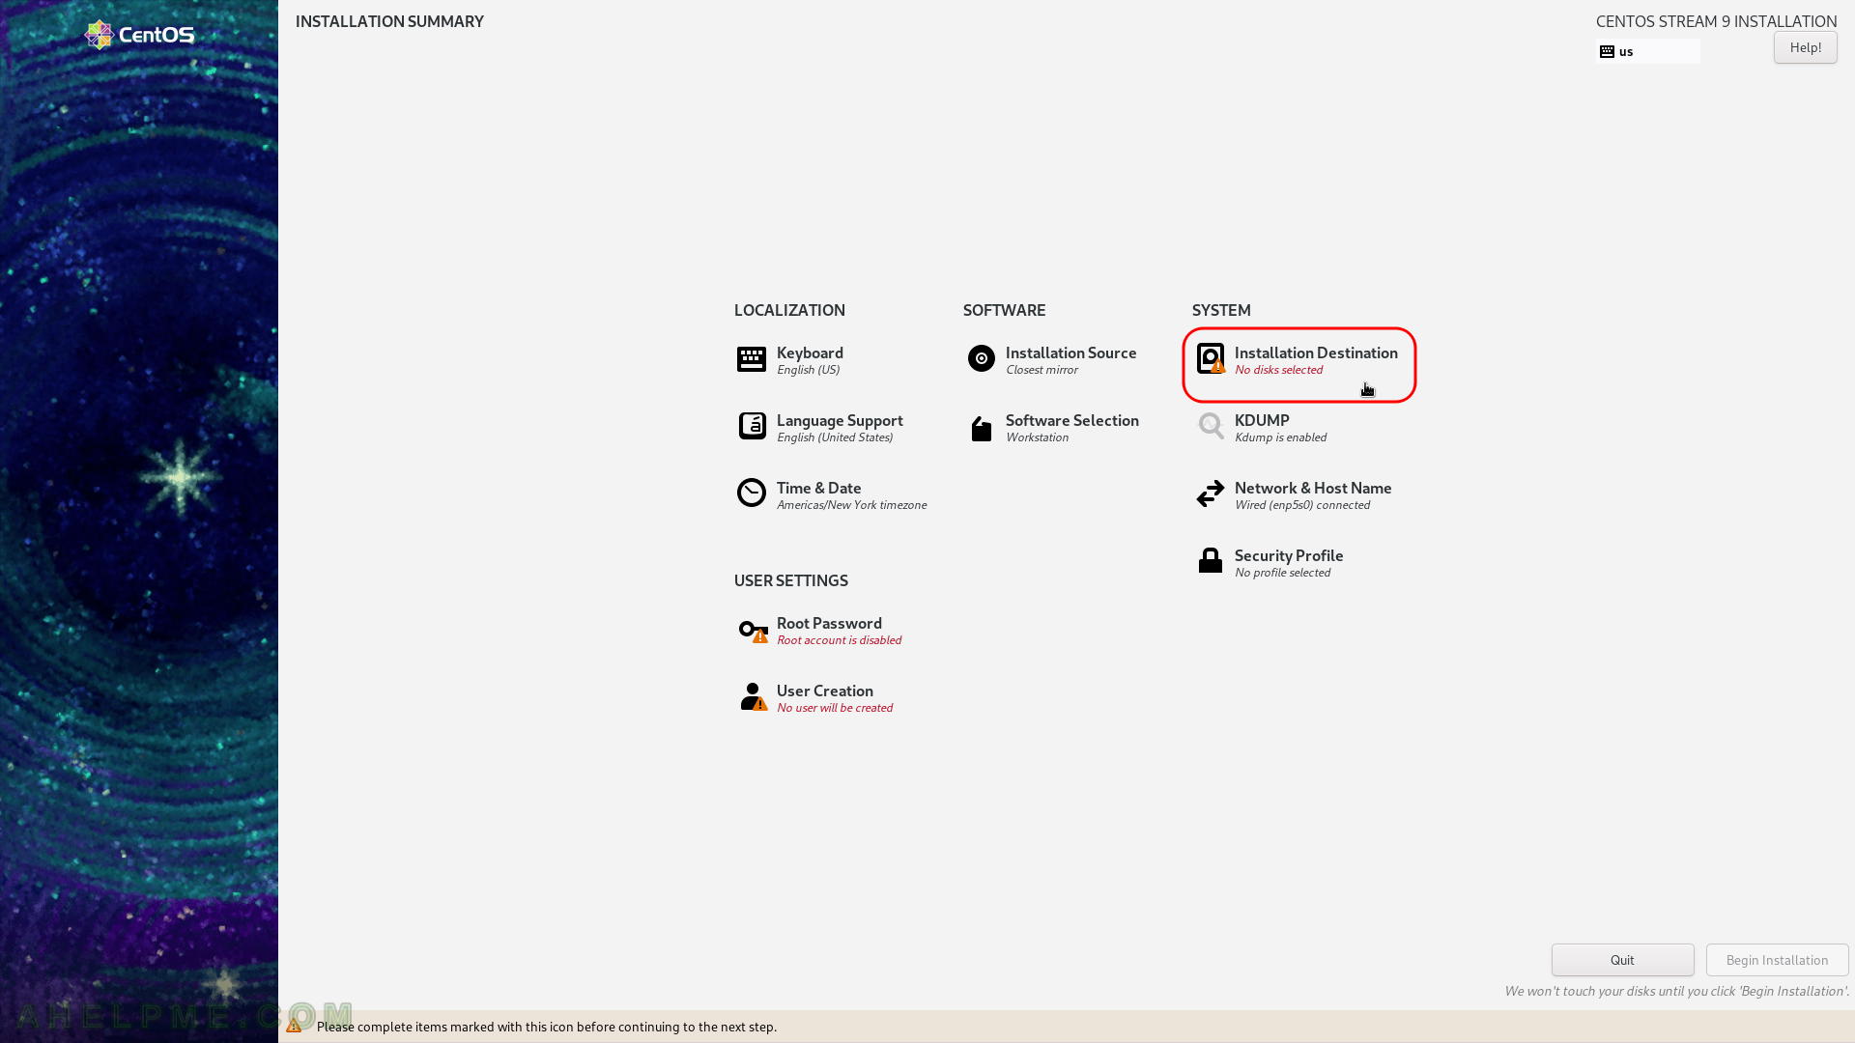The image size is (1855, 1043).
Task: Click the warning icon in the bottom notice bar
Action: point(294,1026)
